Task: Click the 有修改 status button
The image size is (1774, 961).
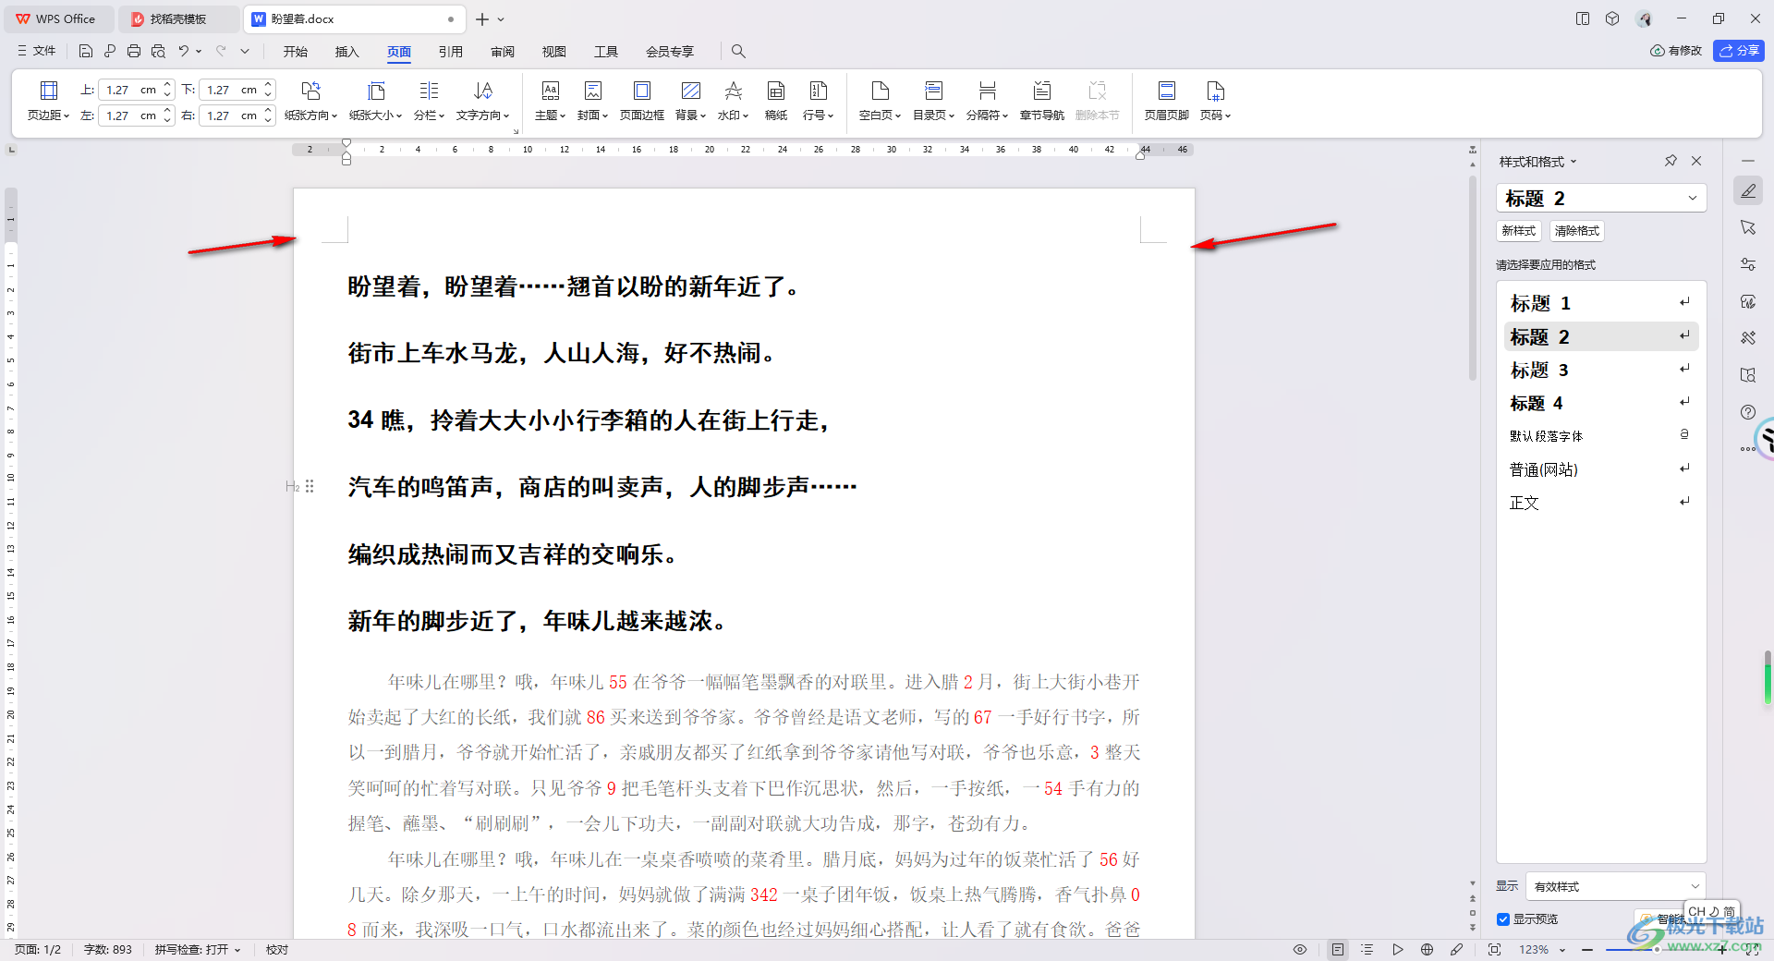Action: (x=1676, y=51)
